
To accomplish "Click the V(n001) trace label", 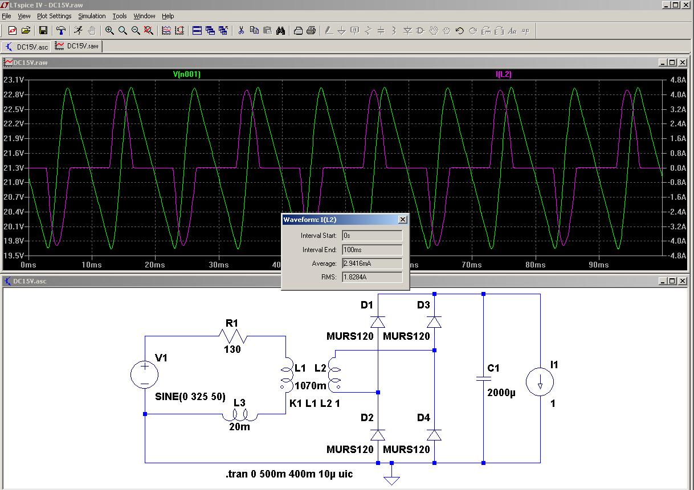I will (x=187, y=75).
